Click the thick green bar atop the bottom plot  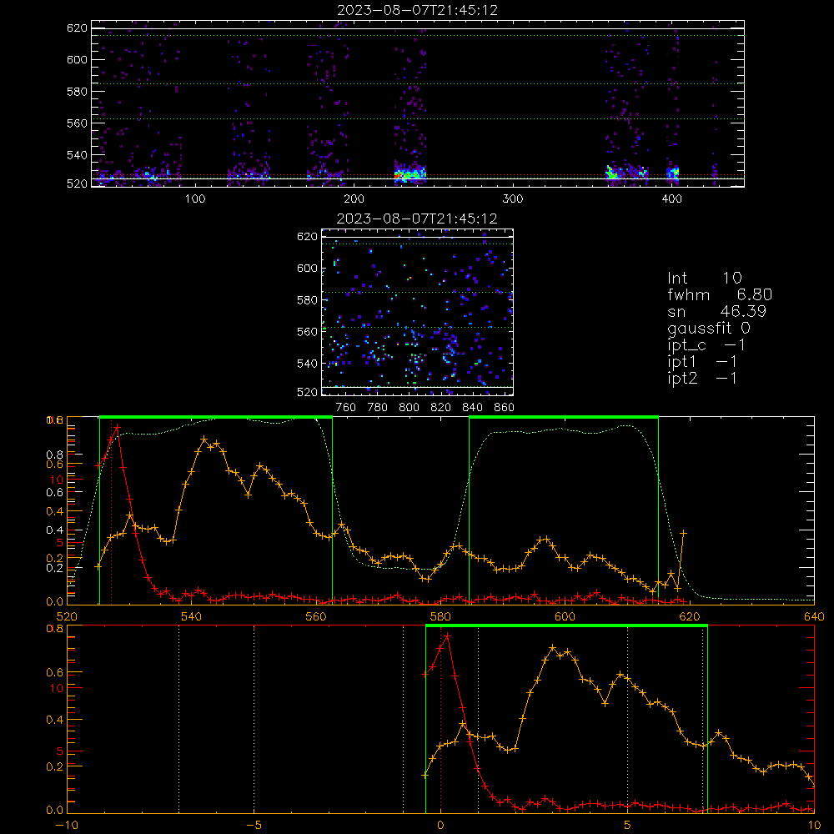tap(566, 626)
